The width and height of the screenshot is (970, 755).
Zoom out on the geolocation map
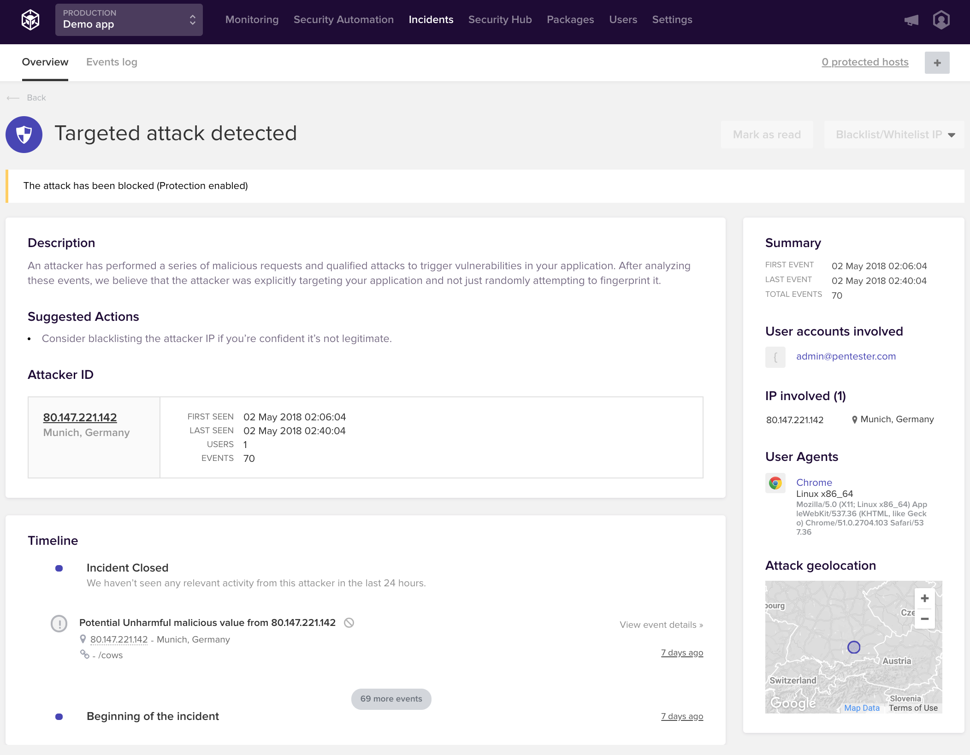pyautogui.click(x=924, y=619)
